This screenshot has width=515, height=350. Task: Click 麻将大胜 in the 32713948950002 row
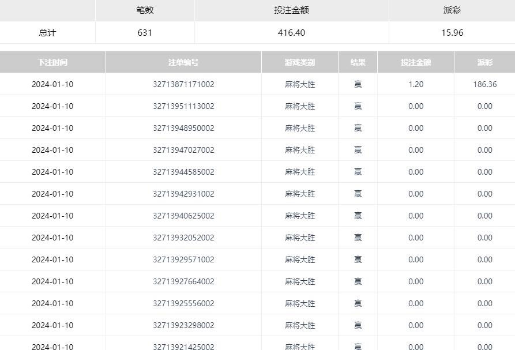pyautogui.click(x=300, y=128)
